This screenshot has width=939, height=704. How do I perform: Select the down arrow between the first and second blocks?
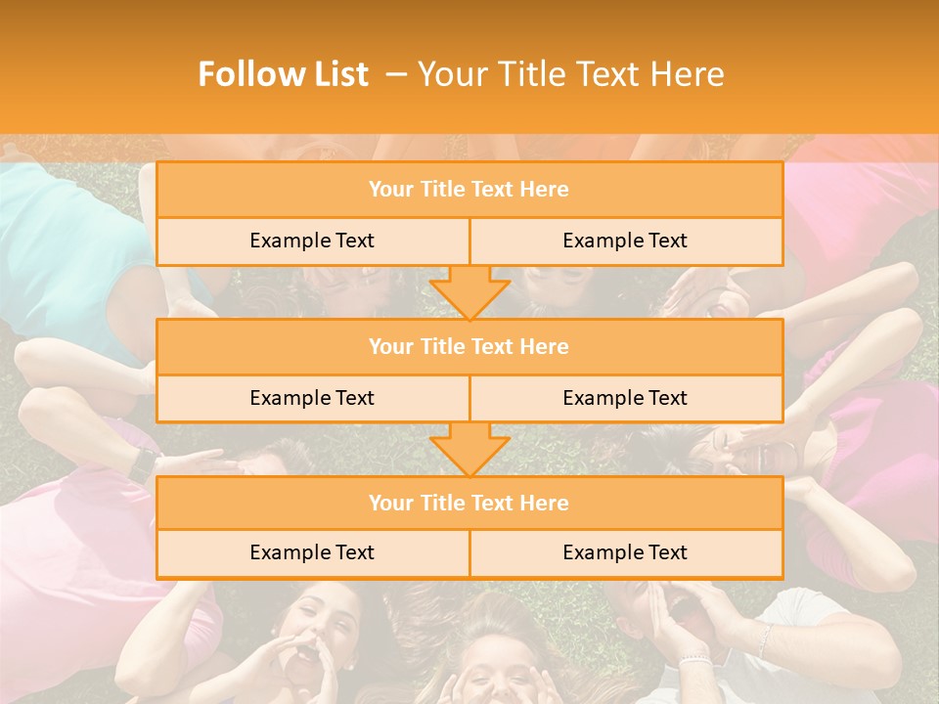point(469,291)
